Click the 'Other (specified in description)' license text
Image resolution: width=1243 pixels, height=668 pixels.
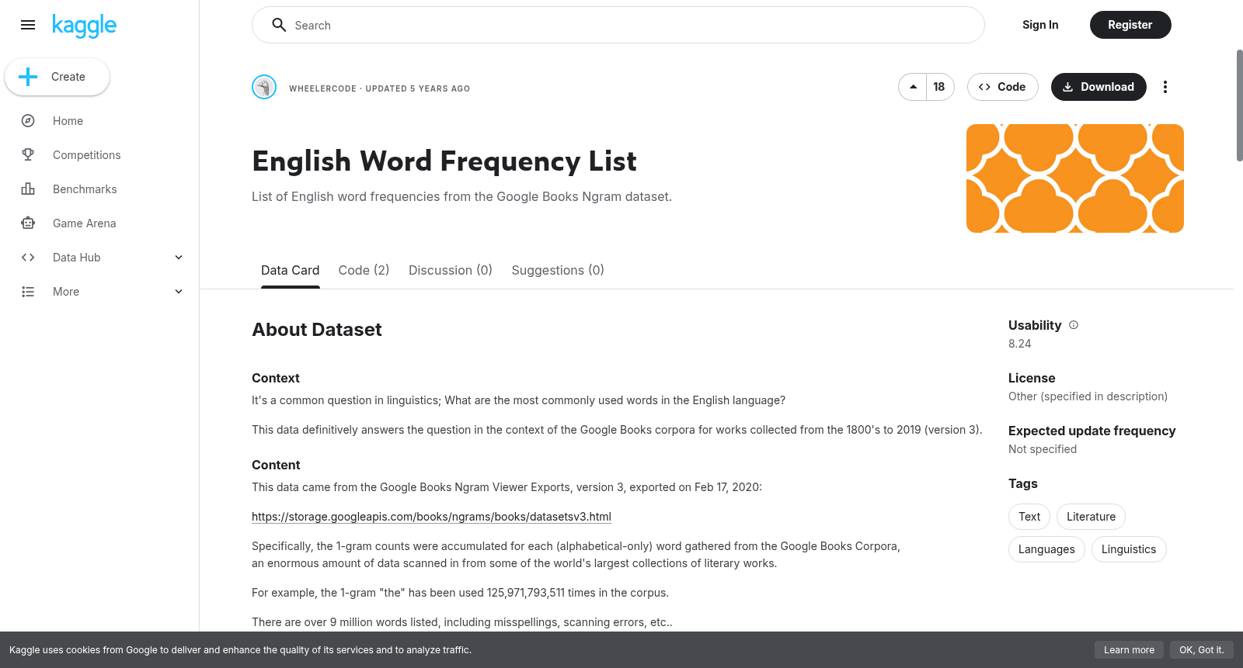pos(1088,396)
